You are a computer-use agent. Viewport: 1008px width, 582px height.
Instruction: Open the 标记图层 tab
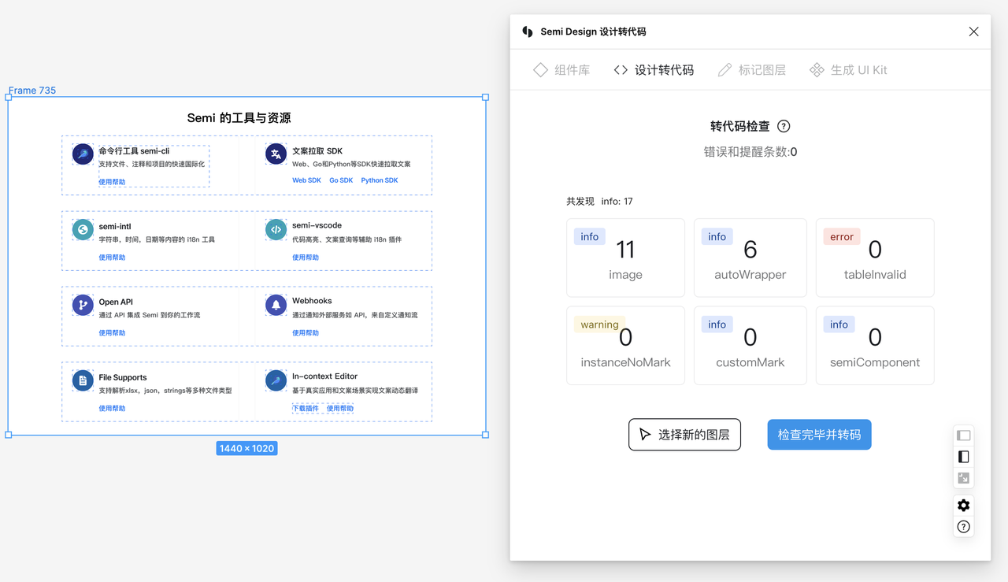point(751,70)
